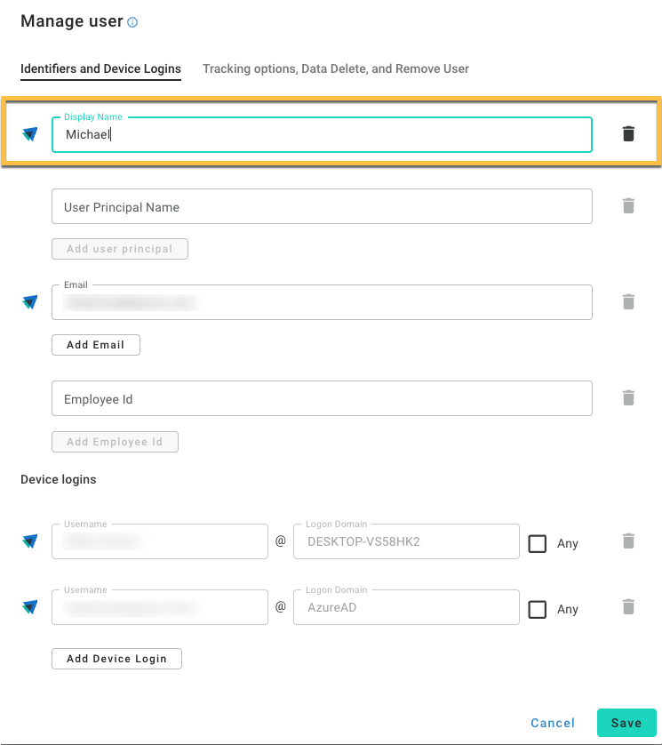
Task: Check the Any checkbox for DESKTOP-VS58HK2 domain
Action: (538, 541)
